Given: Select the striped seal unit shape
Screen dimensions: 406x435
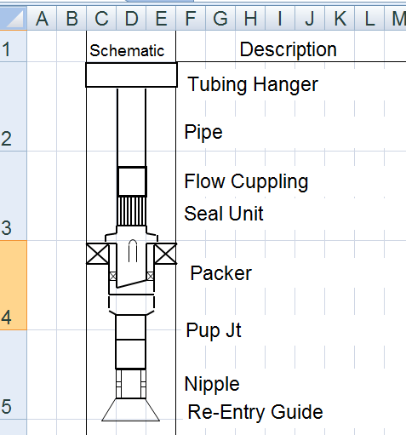Looking at the screenshot, I should point(132,211).
